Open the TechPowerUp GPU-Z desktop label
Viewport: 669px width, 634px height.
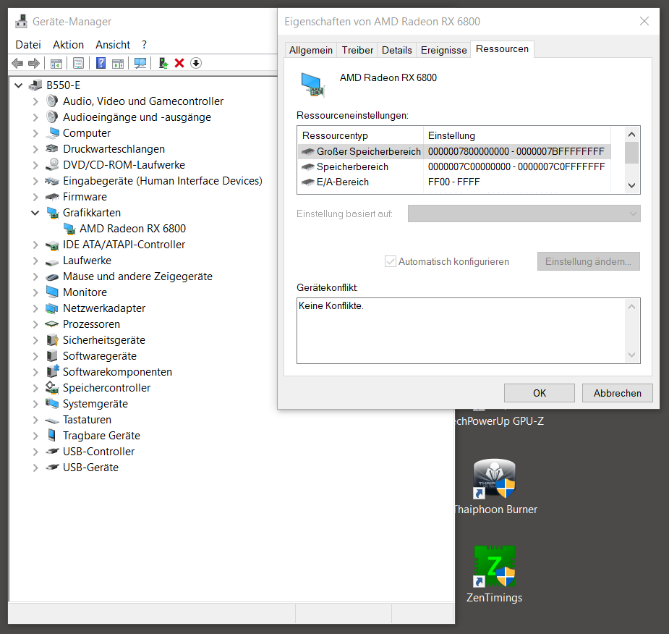pos(500,421)
